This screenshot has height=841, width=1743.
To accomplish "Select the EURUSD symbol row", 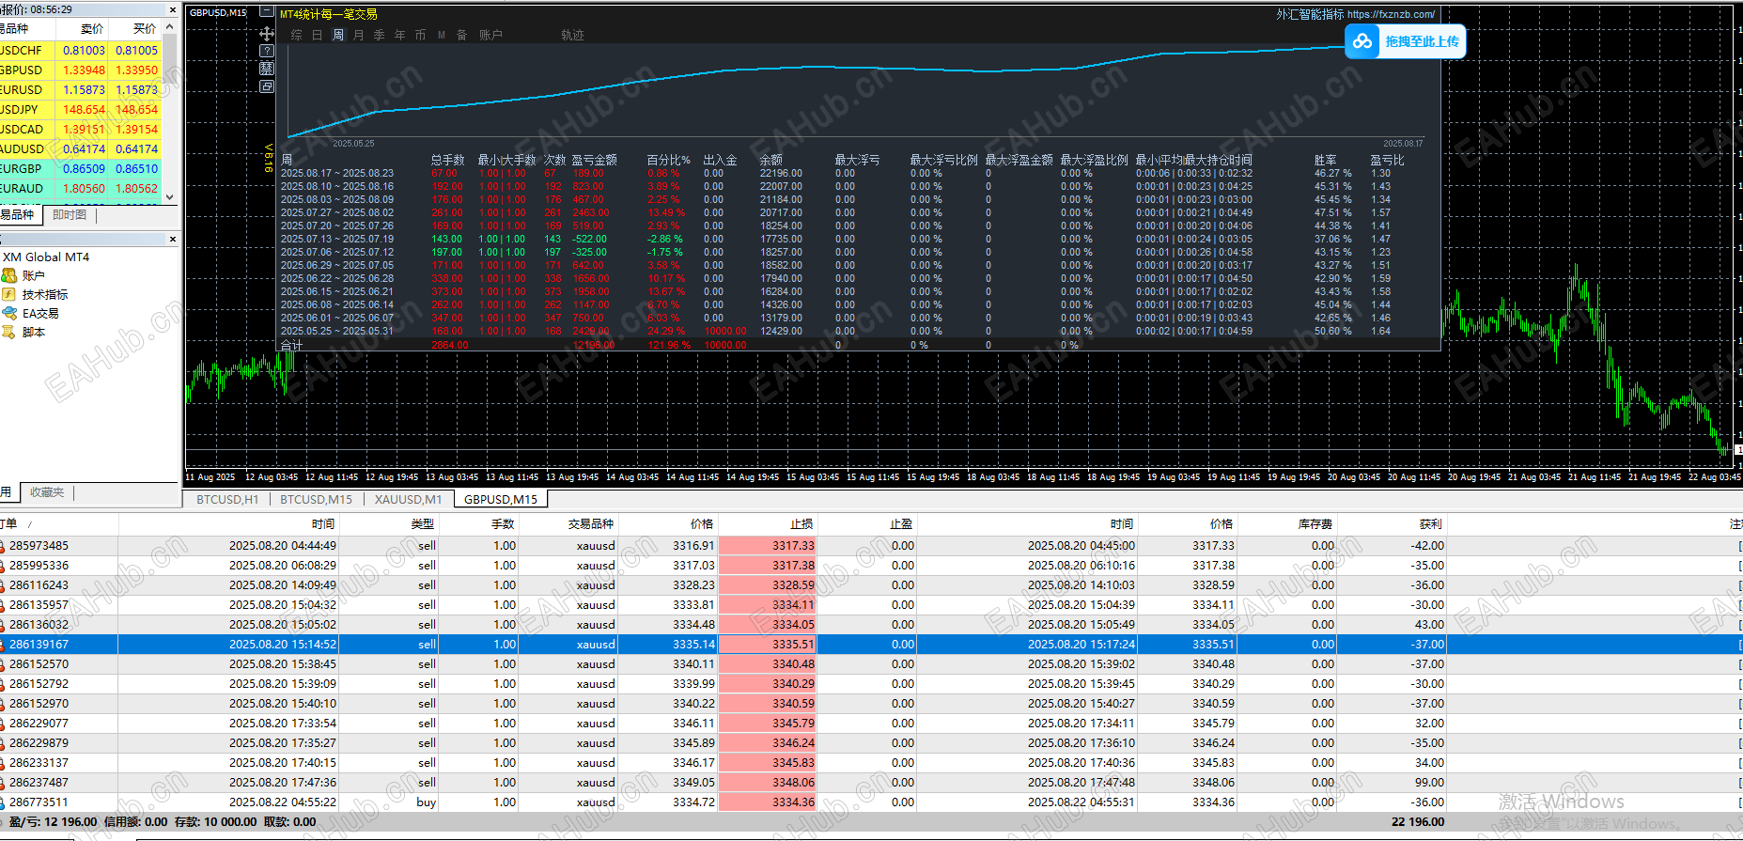I will click(x=81, y=90).
